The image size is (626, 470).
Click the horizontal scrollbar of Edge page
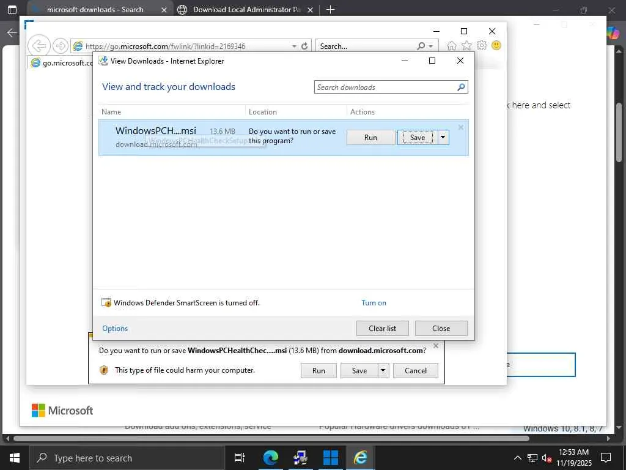pos(271,438)
